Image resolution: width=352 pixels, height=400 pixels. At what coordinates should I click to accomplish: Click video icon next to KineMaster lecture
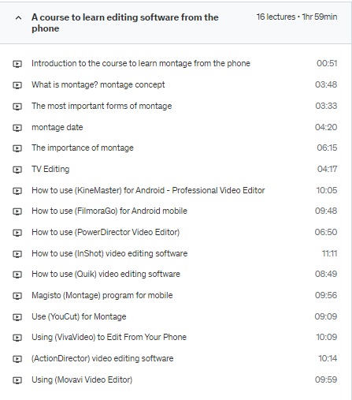point(17,191)
